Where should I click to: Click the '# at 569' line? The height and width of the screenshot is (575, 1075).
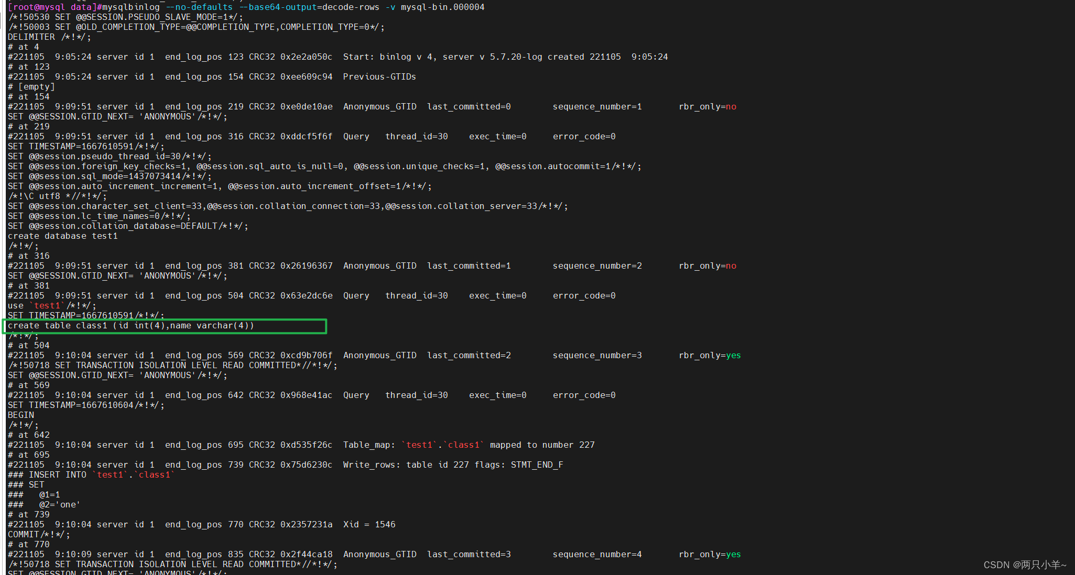pos(28,385)
